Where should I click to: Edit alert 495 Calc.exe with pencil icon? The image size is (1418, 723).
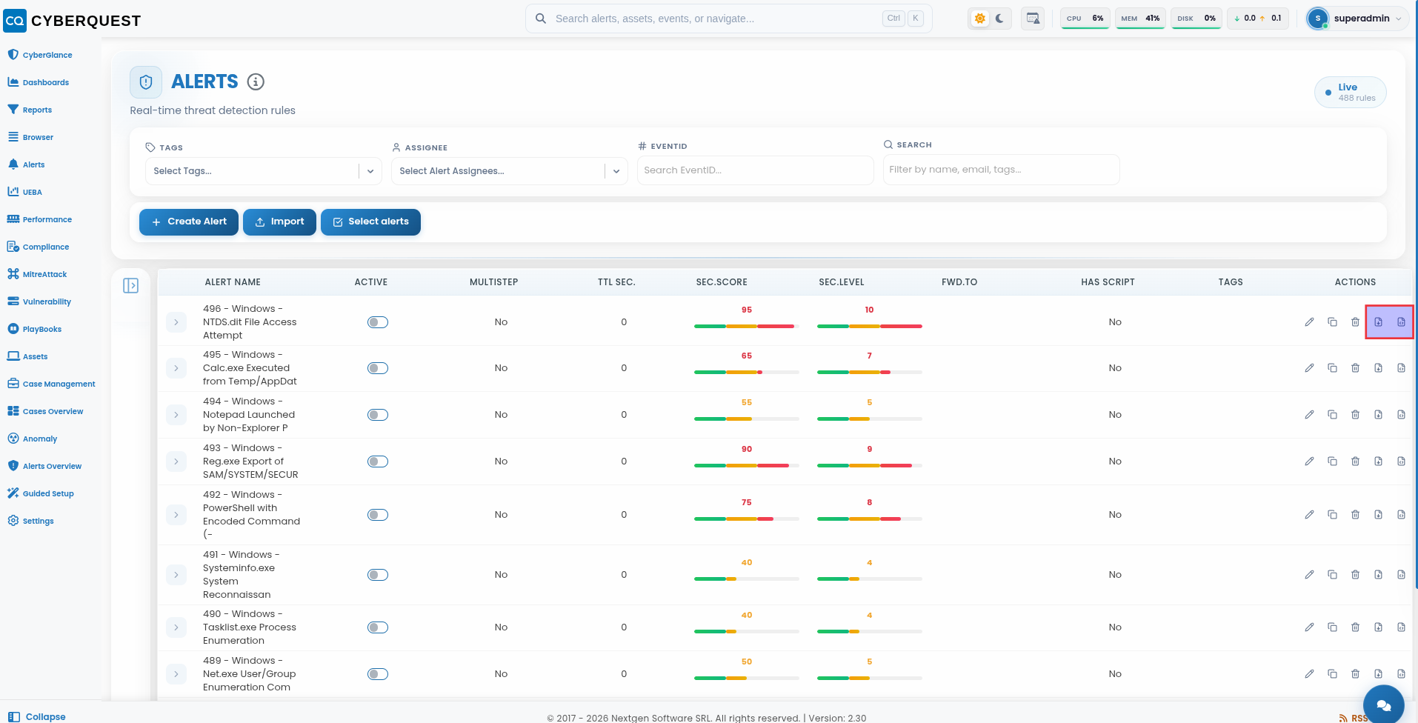coord(1310,368)
